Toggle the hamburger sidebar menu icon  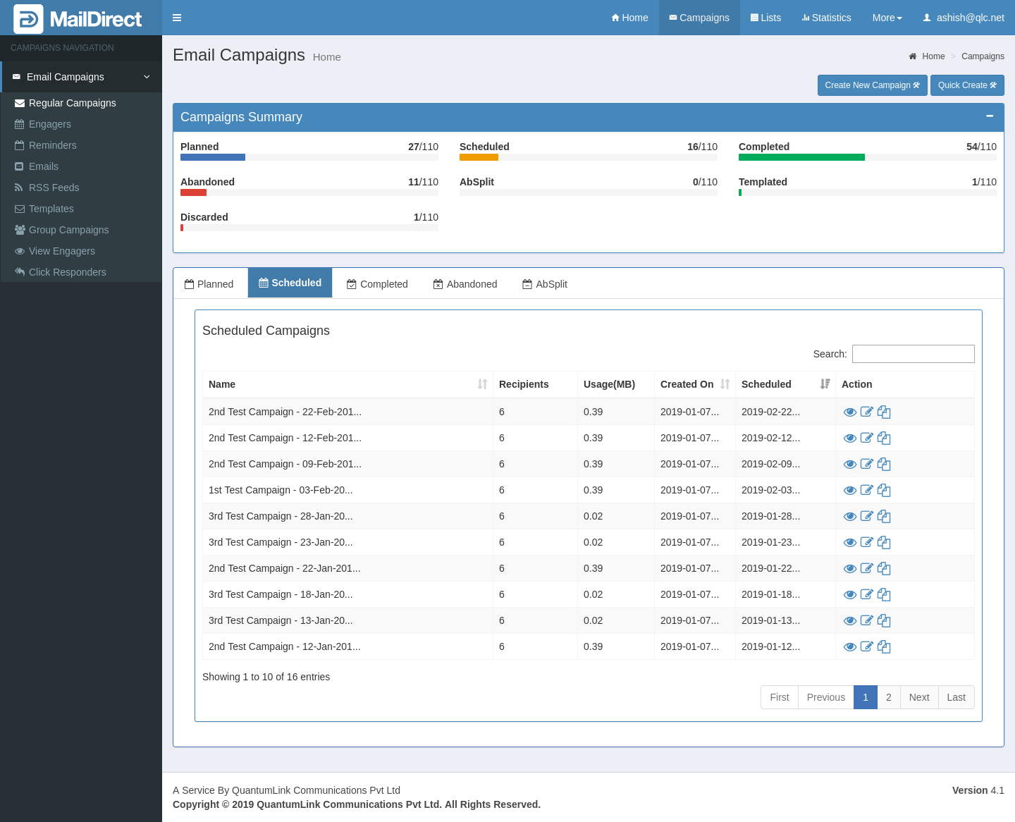coord(177,18)
